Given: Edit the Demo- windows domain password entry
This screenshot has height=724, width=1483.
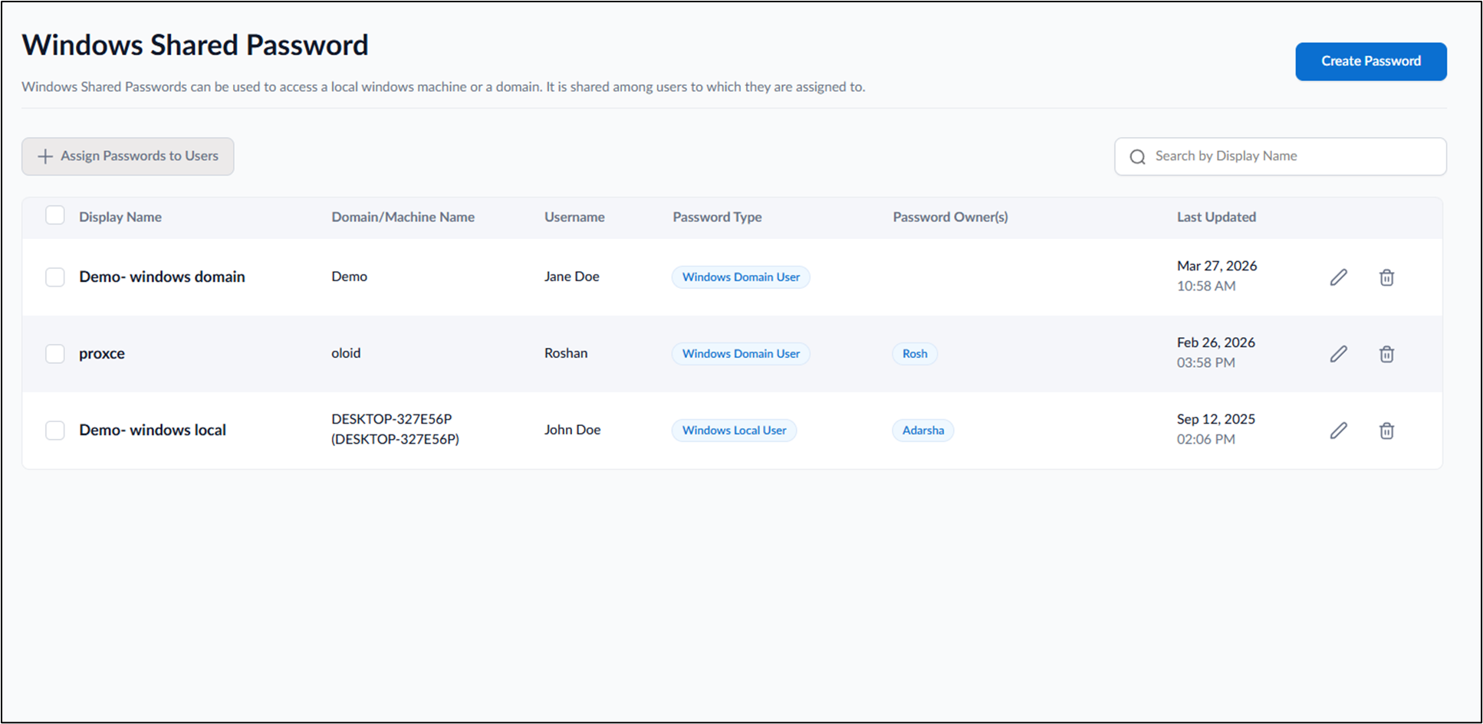Looking at the screenshot, I should tap(1338, 277).
